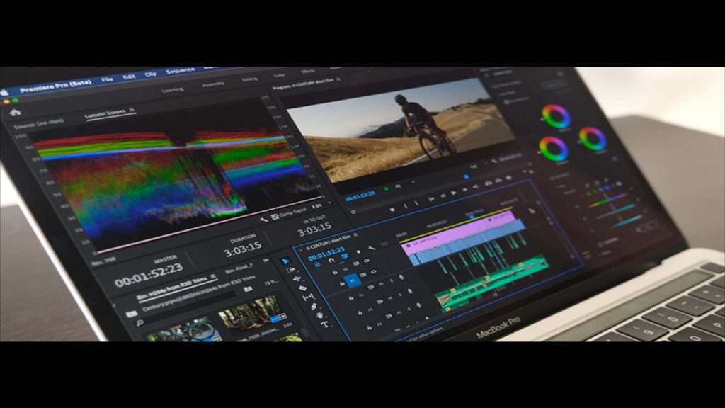Viewport: 725px width, 408px height.
Task: Open the Bin H264s panel menu
Action: click(213, 276)
